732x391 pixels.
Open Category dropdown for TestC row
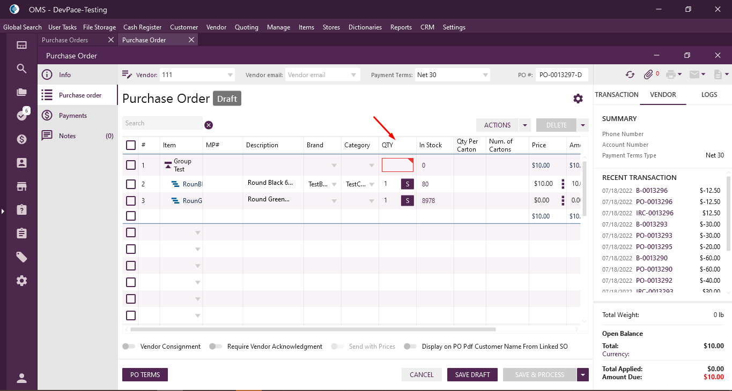coord(372,185)
